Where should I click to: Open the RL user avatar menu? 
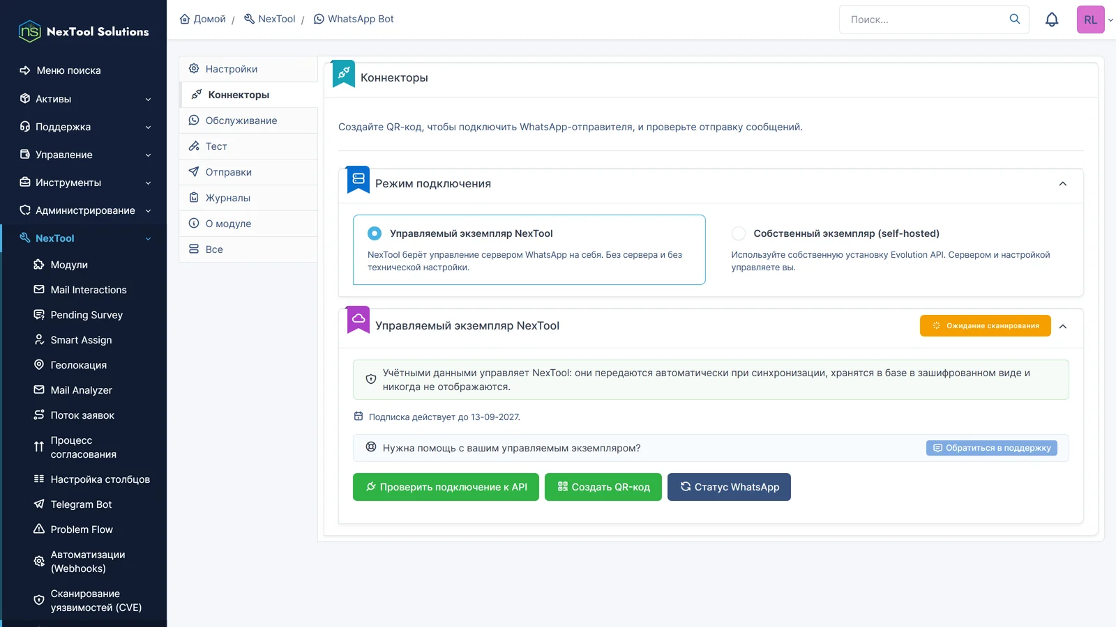coord(1091,20)
